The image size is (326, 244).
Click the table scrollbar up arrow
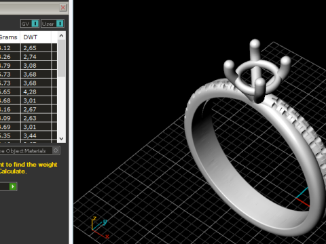click(x=61, y=36)
